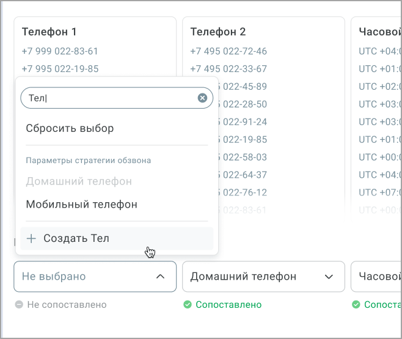
Task: Expand the Домашний телефон dropdown arrow
Action: point(329,277)
